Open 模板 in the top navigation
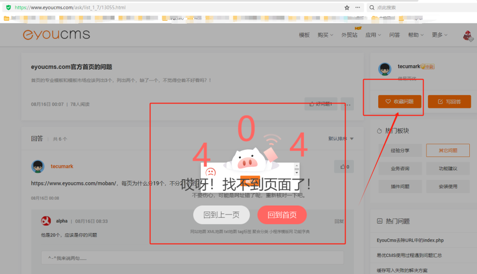The image size is (477, 274). pyautogui.click(x=304, y=35)
